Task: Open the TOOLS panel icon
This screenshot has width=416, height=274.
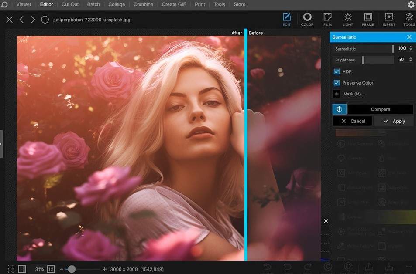Action: pos(409,20)
